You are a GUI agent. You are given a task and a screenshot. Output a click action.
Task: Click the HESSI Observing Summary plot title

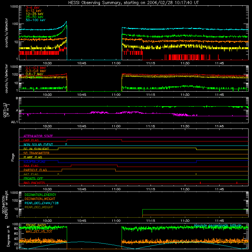pos(134,3)
